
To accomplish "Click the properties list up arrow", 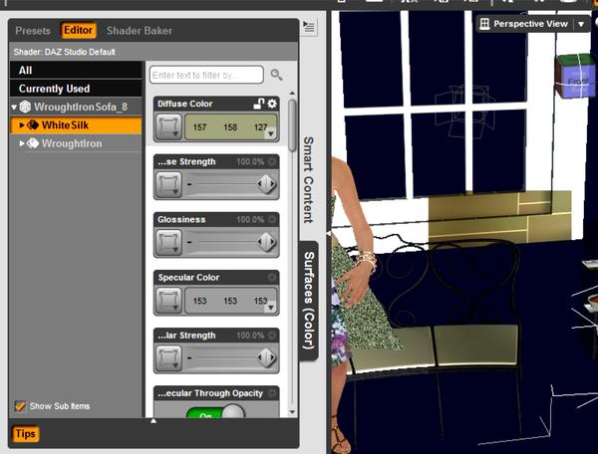I will [292, 93].
